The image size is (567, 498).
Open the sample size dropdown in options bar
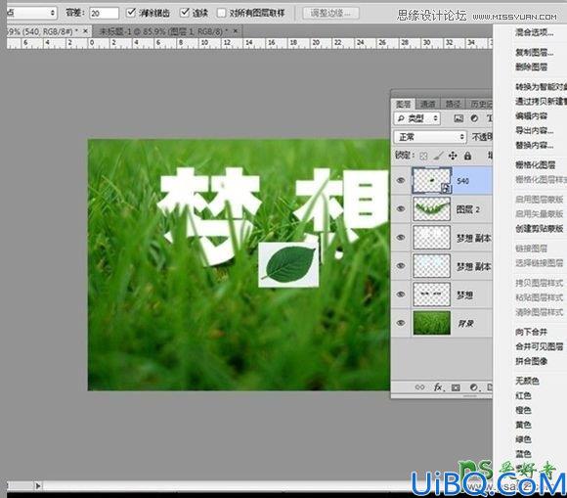(x=31, y=13)
